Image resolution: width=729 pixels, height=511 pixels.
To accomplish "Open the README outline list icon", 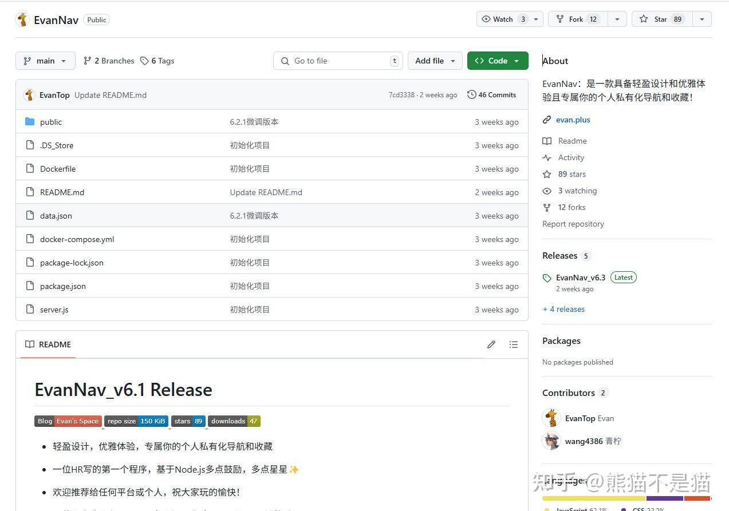I will (514, 344).
